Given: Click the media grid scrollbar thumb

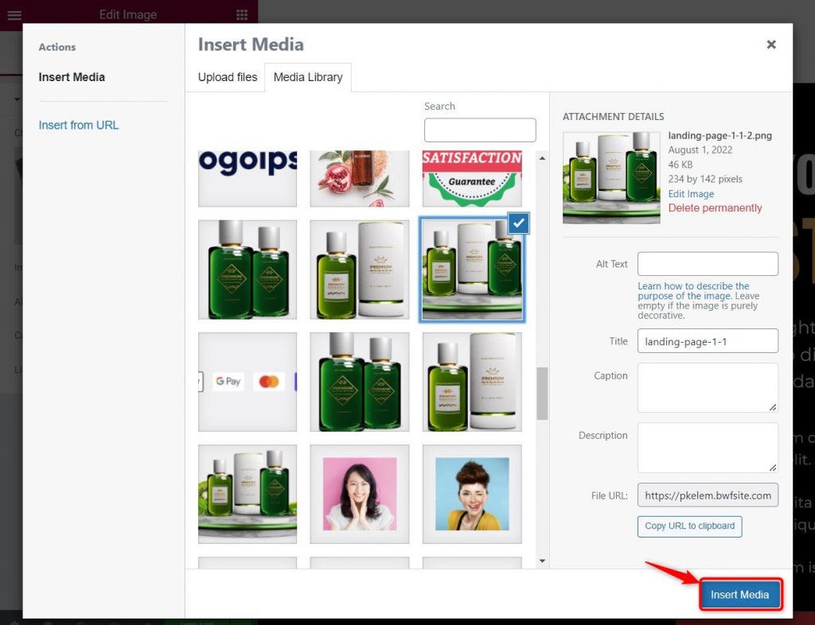Looking at the screenshot, I should (542, 393).
